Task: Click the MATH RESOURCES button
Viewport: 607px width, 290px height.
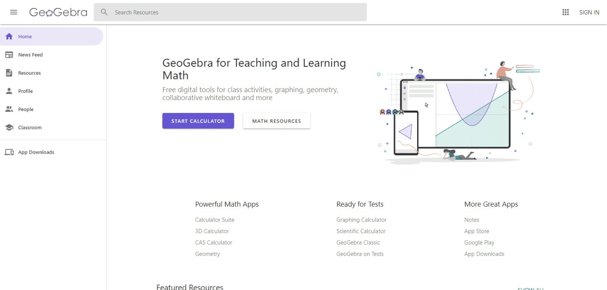Action: click(x=276, y=121)
